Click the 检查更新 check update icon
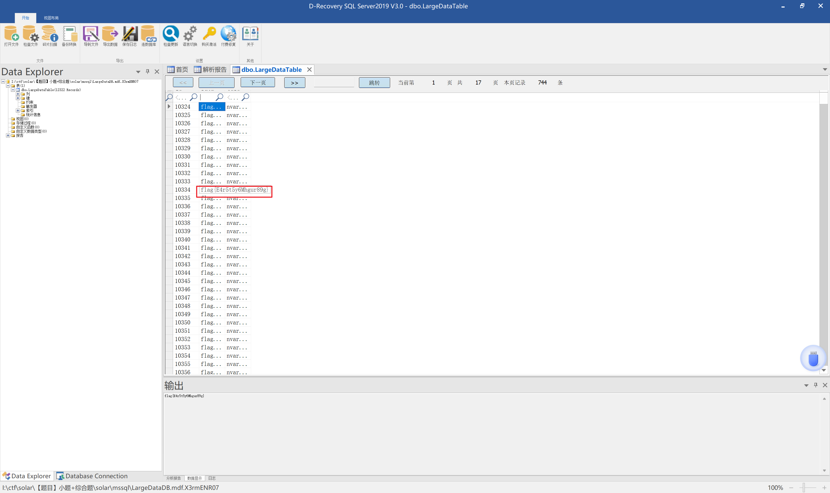The height and width of the screenshot is (493, 830). pos(170,34)
